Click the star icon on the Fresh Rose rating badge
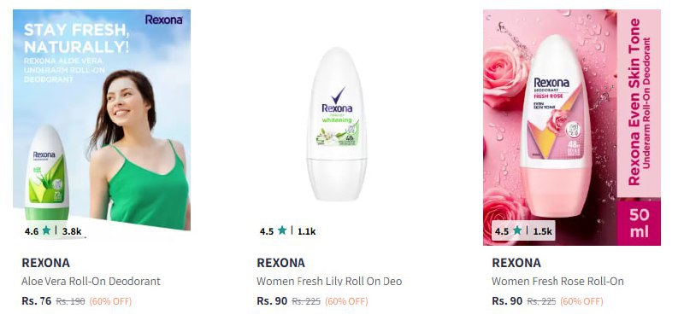684x326 pixels. coord(517,230)
